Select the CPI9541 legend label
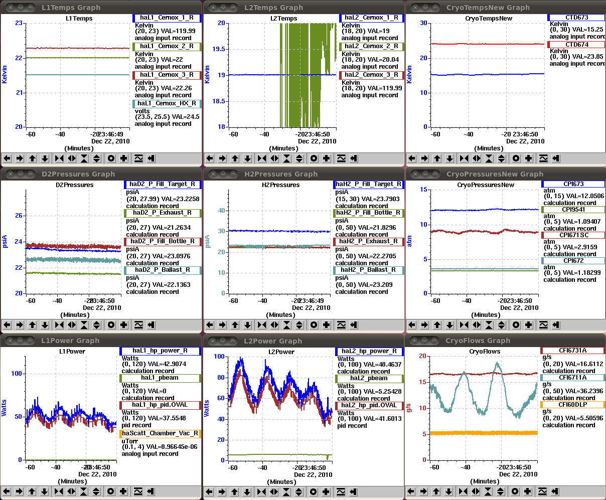This screenshot has width=606, height=500. pyautogui.click(x=574, y=210)
